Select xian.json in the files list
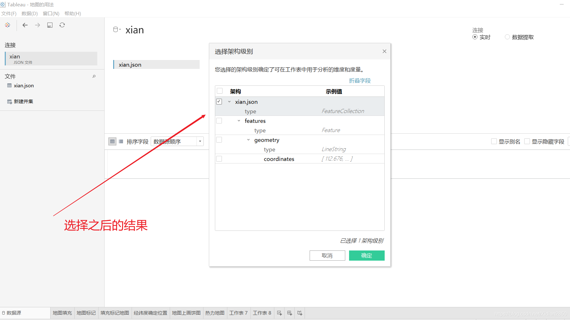 (24, 85)
